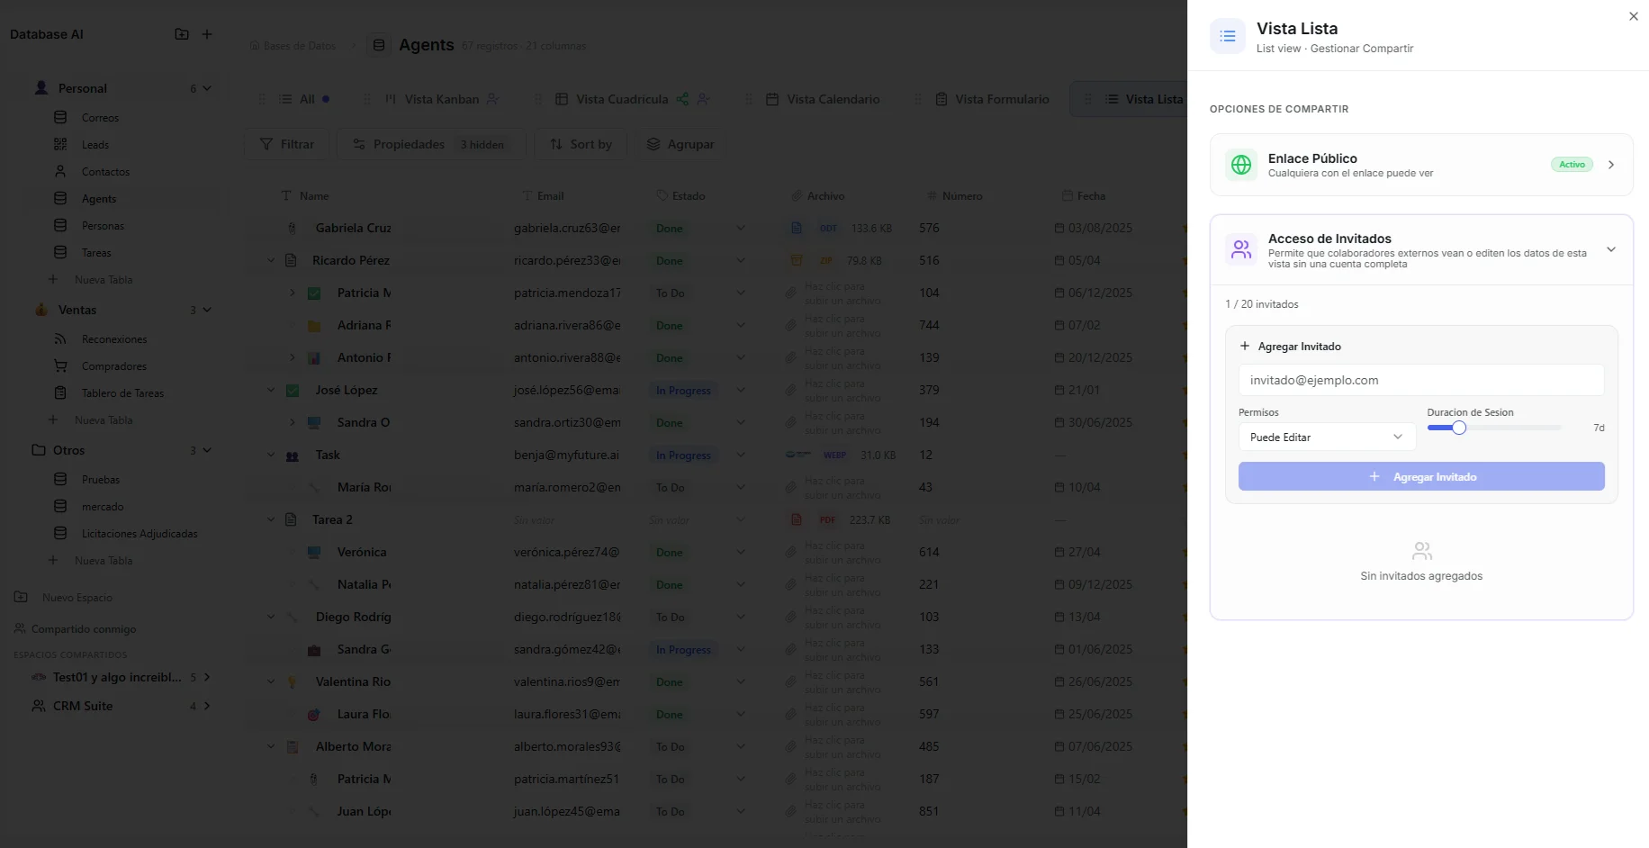Open the Correos table
The height and width of the screenshot is (848, 1649).
click(100, 118)
